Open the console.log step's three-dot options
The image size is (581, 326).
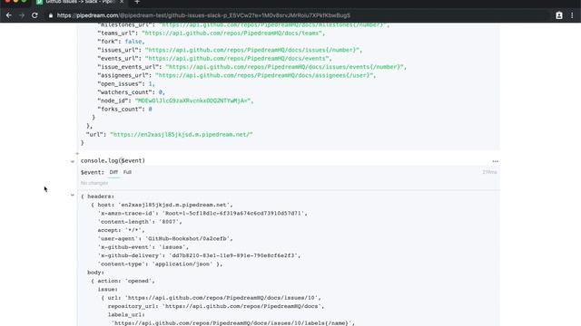pos(495,161)
